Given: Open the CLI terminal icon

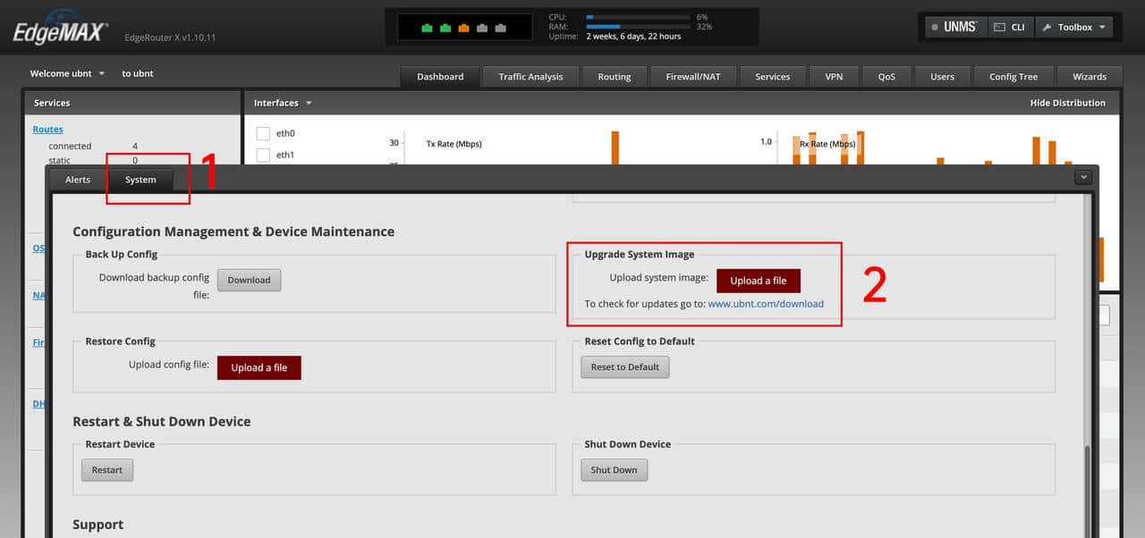Looking at the screenshot, I should click(1009, 27).
